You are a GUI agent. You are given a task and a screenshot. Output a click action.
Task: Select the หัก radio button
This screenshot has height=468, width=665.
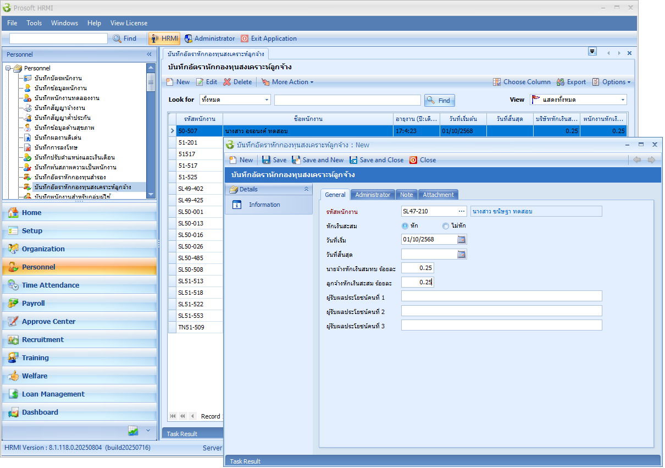tap(405, 226)
